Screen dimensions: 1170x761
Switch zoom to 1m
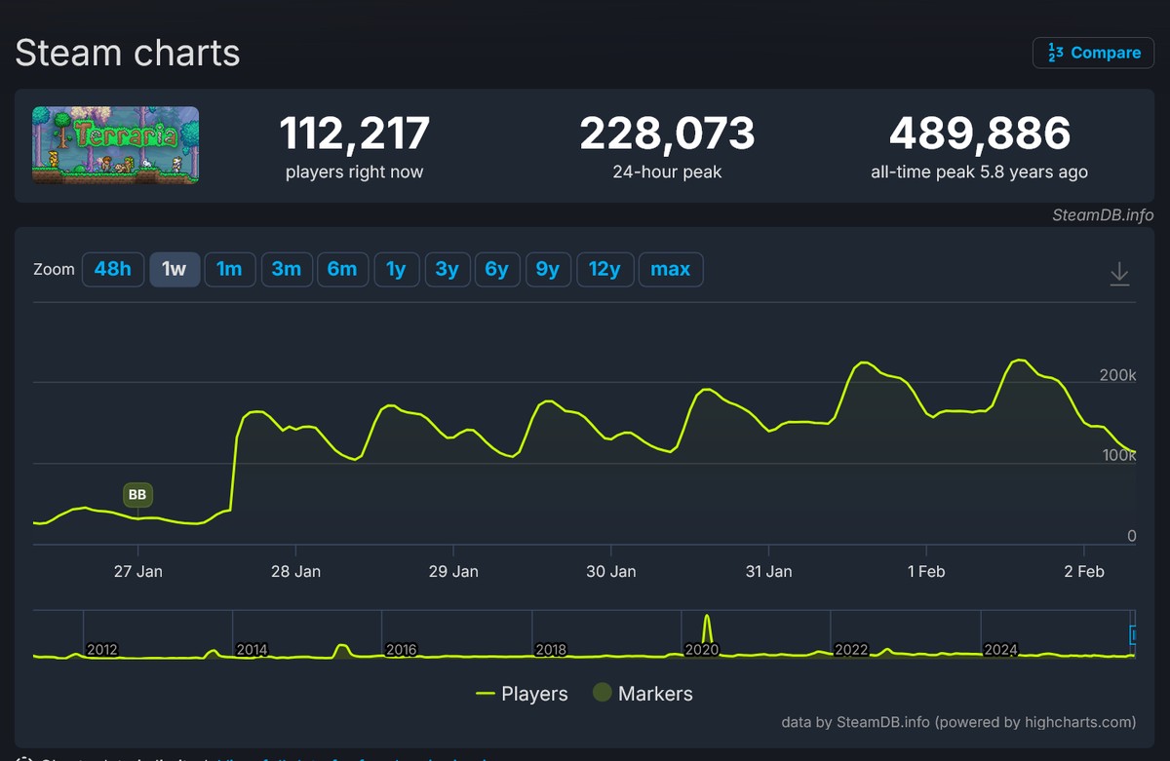click(230, 269)
